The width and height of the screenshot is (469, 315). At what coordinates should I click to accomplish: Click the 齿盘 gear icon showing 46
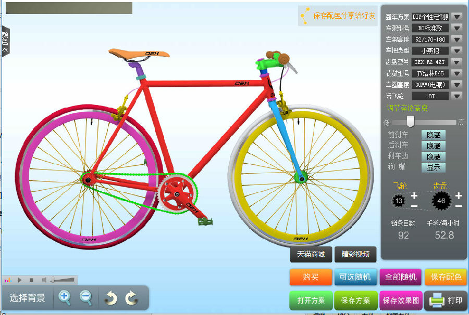tap(441, 201)
